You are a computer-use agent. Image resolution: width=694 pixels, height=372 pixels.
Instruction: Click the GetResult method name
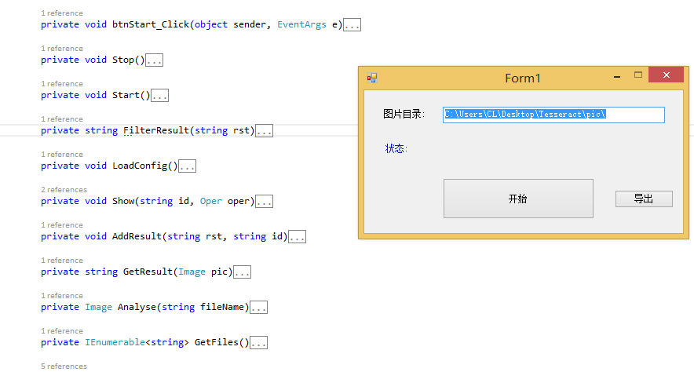pos(148,272)
